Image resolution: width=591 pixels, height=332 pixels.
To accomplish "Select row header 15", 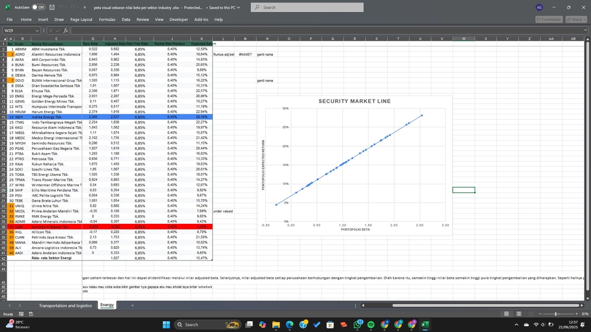I will tap(4, 117).
